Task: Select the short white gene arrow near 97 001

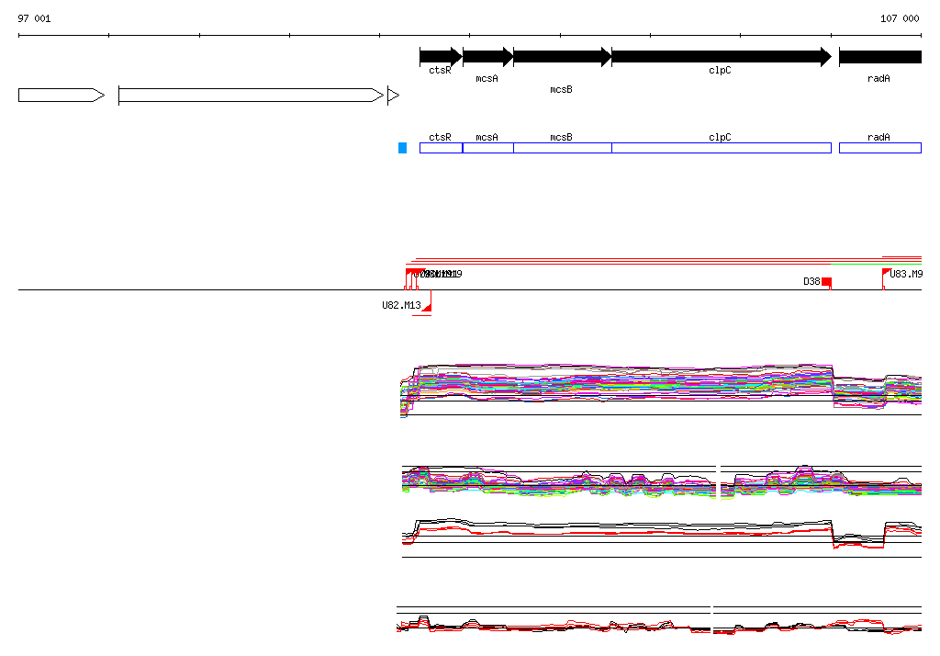Action: coord(62,95)
